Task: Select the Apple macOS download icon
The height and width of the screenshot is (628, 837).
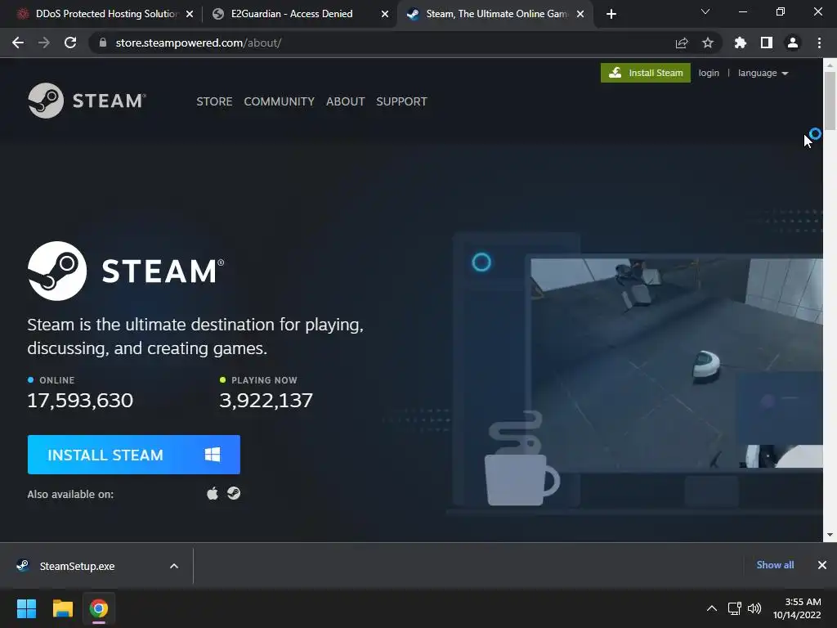Action: 213,493
